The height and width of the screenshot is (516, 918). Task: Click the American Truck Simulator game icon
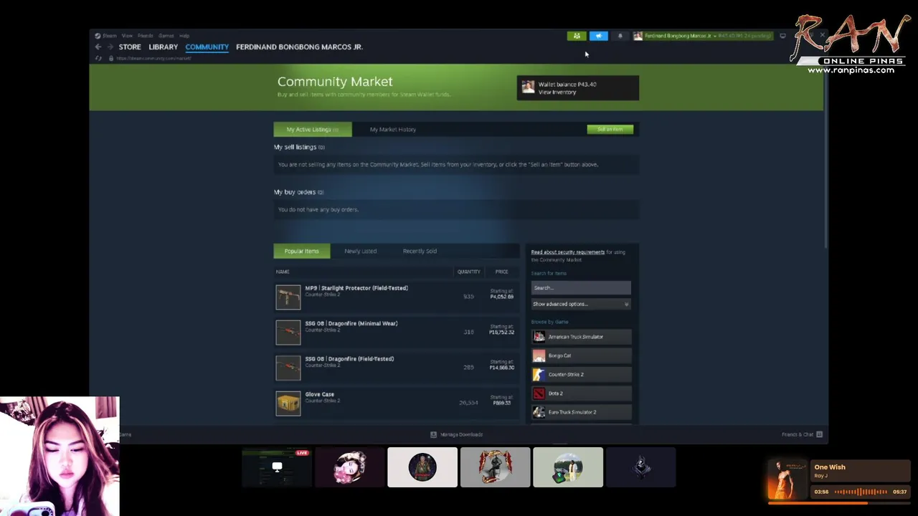[x=539, y=337]
